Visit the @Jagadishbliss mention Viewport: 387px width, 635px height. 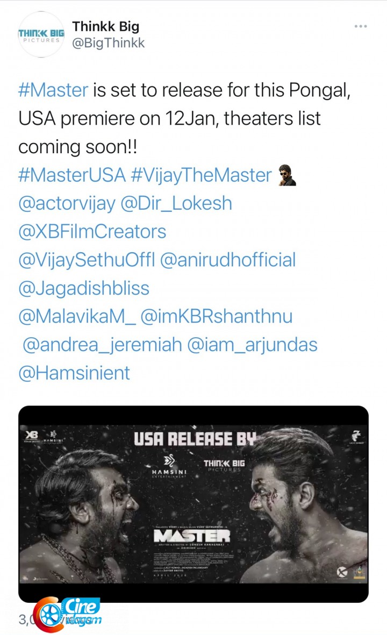pos(84,289)
